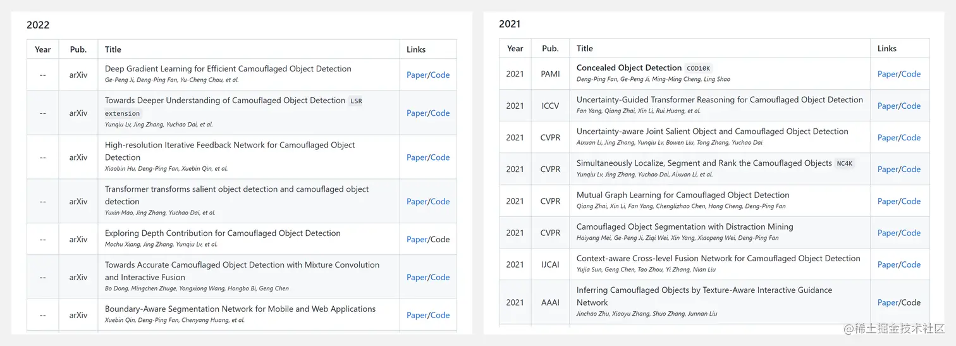The height and width of the screenshot is (346, 956).
Task: Open Paper link for Concealed Object Detection
Action: point(888,74)
